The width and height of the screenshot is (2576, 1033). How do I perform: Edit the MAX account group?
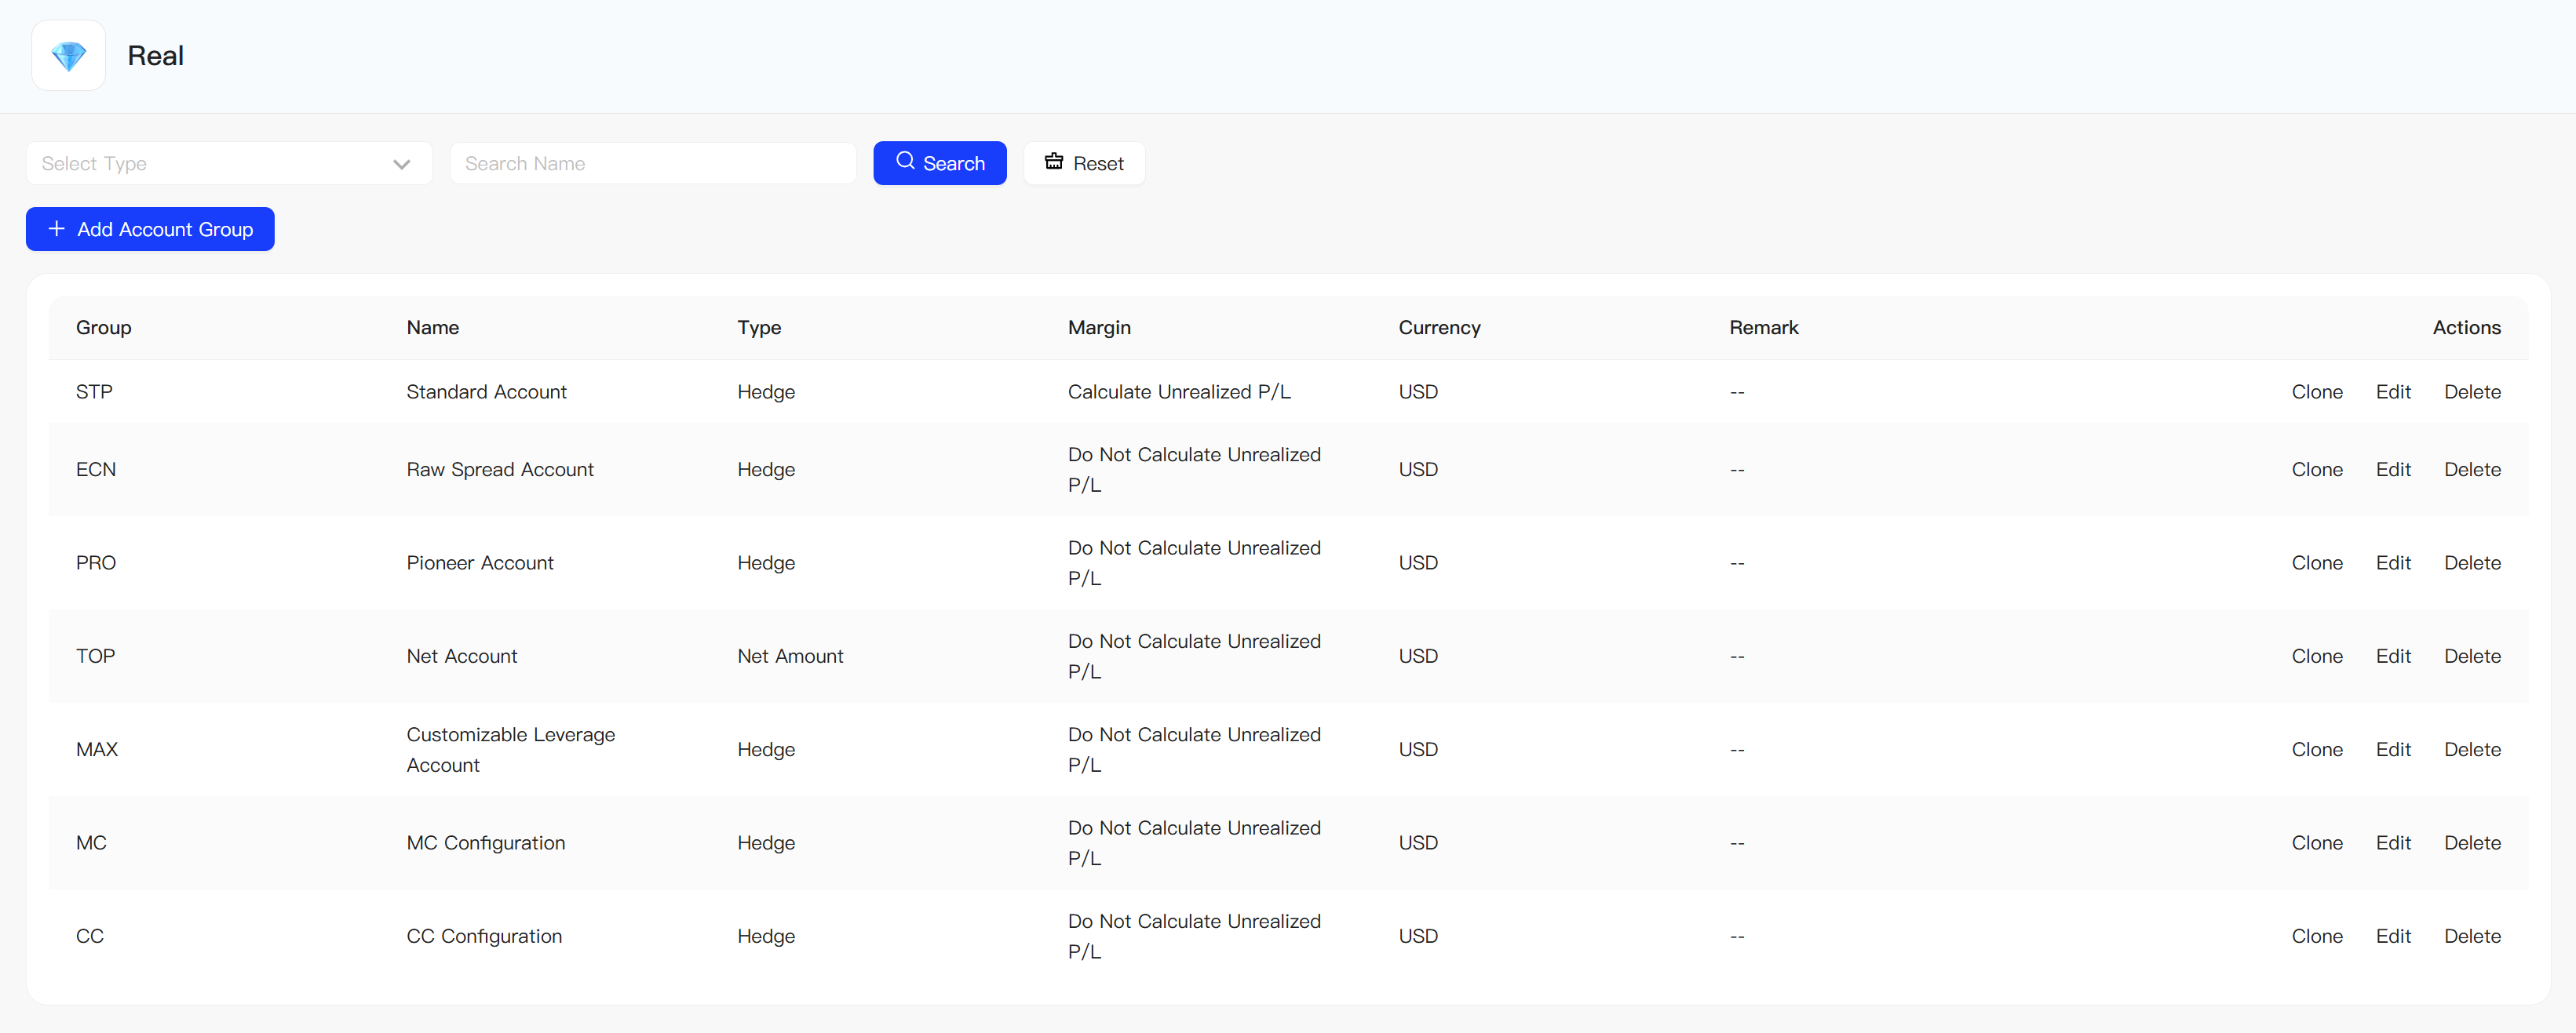point(2393,749)
